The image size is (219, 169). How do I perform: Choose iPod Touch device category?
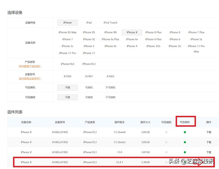pyautogui.click(x=110, y=23)
